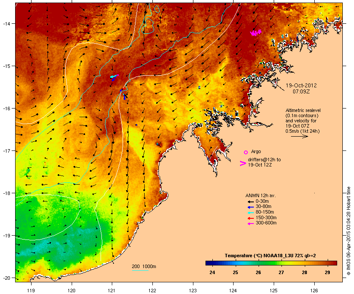Click the longitude label 120
Screen dimensions: 354x294
click(x=72, y=291)
